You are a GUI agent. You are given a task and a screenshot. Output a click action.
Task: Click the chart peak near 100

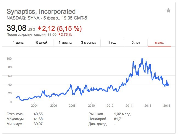pos(142,59)
